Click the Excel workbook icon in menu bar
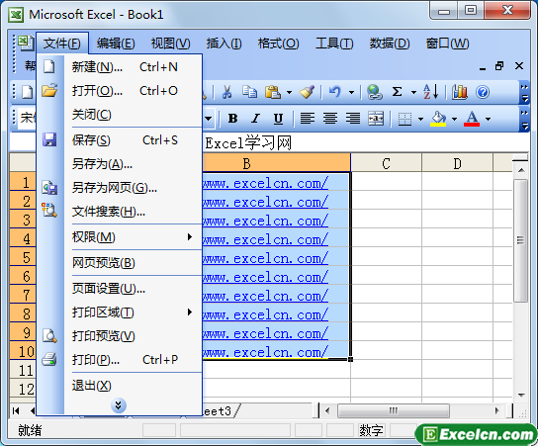 25,43
